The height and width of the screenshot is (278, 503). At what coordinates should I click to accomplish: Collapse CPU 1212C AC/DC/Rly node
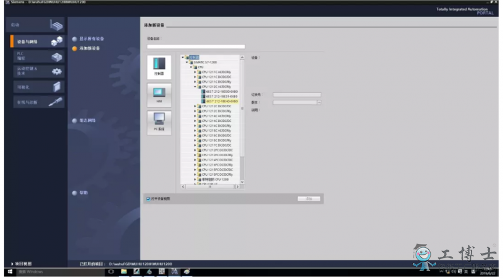point(195,87)
